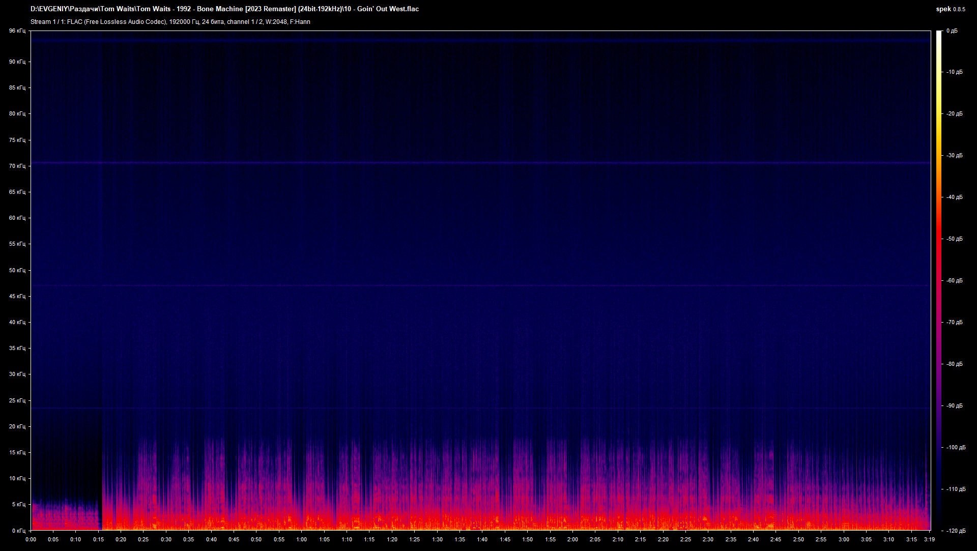Select the '0 кГц' frequency axis label

pos(18,531)
